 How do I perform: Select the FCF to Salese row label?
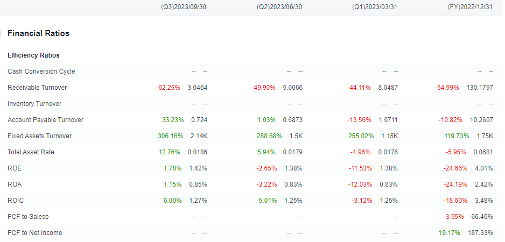(x=28, y=217)
